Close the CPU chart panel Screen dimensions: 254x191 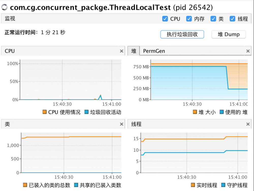(122, 51)
